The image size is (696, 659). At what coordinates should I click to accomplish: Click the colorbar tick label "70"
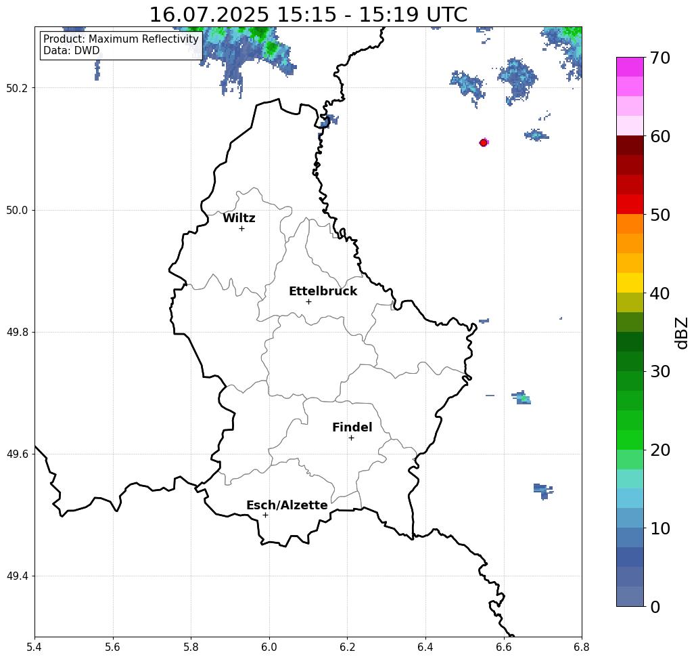coord(660,58)
